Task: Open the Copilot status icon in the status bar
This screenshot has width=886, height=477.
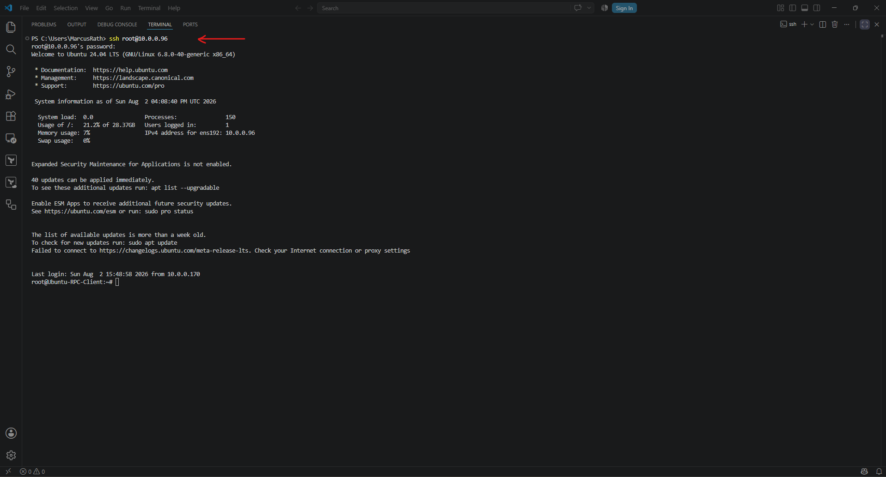Action: 864,471
